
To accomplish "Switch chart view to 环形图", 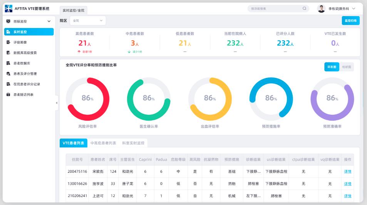I will click(x=332, y=67).
